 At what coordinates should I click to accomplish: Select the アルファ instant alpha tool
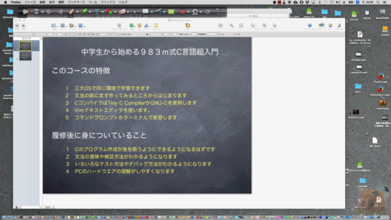point(232,26)
